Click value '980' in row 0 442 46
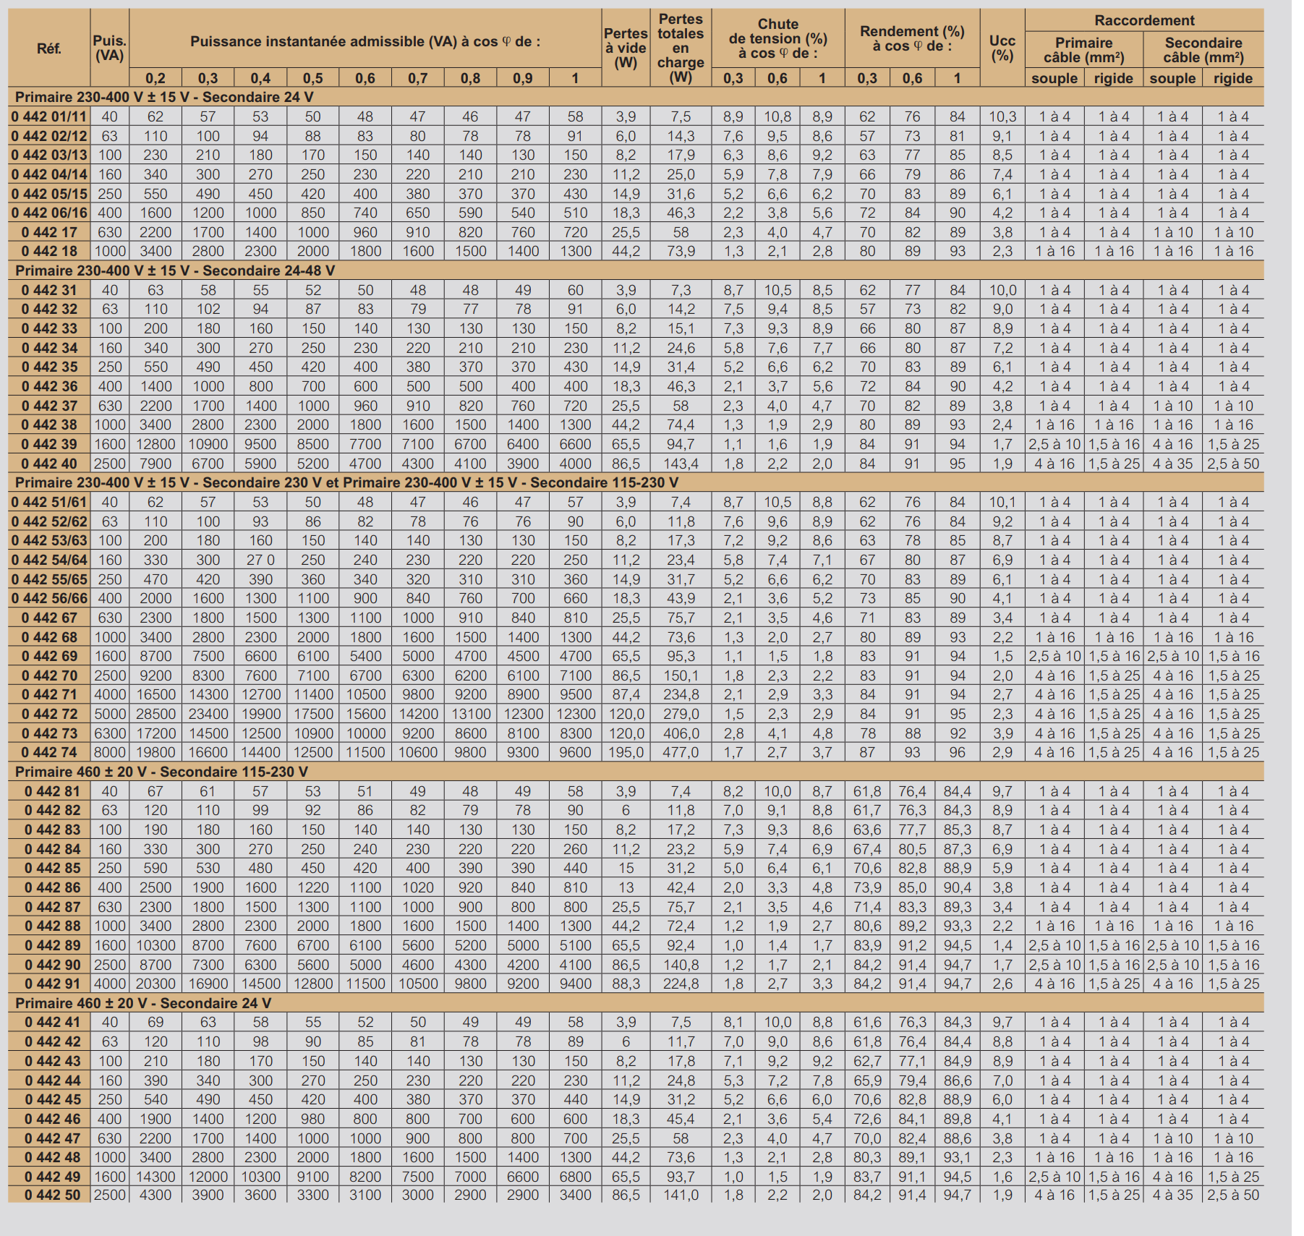Image resolution: width=1304 pixels, height=1236 pixels. (313, 1119)
